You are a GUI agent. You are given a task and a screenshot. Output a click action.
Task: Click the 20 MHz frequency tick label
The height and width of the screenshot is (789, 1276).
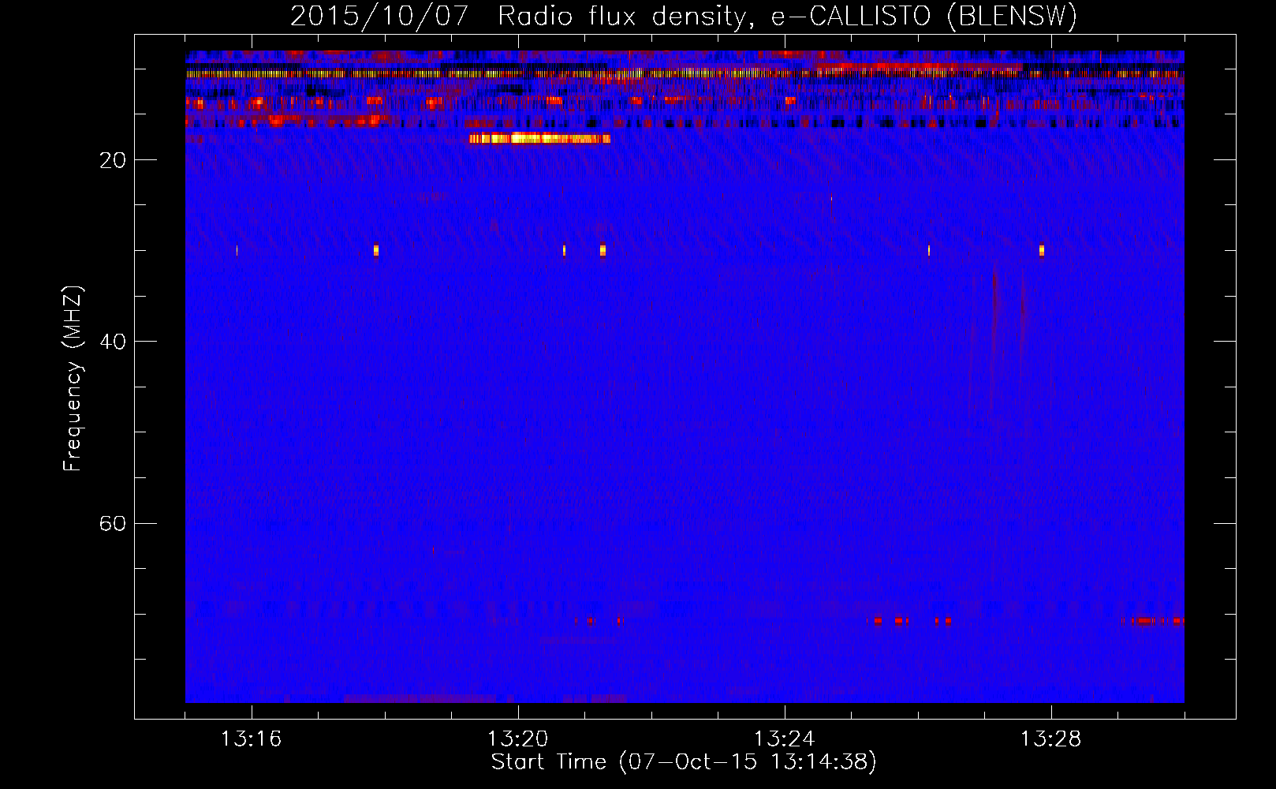point(113,160)
